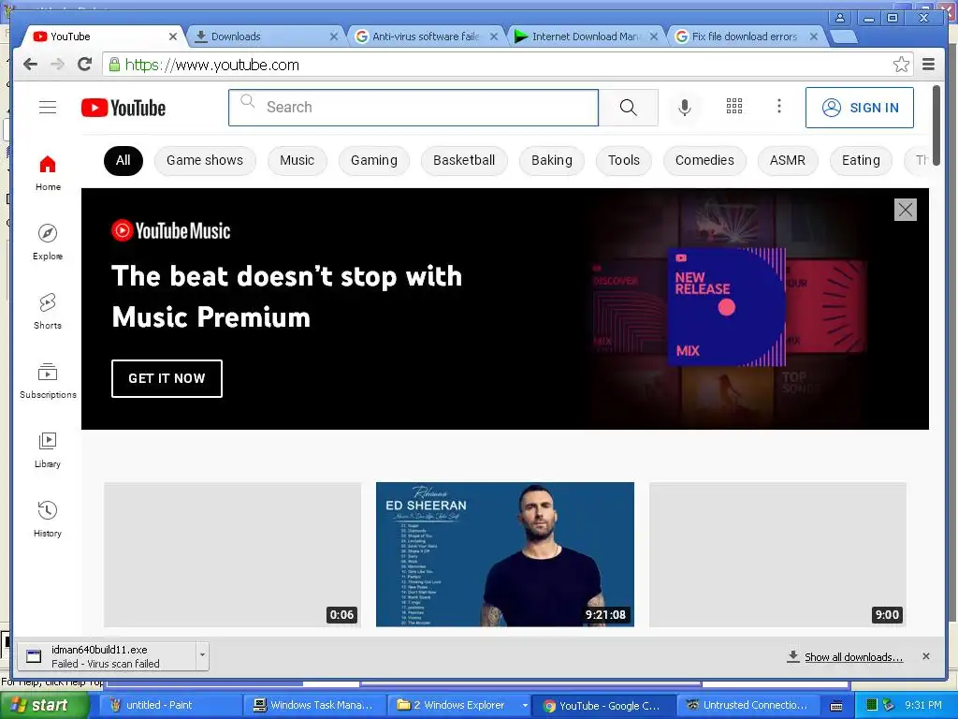
Task: Select the Basketball filter chip
Action: (x=464, y=160)
